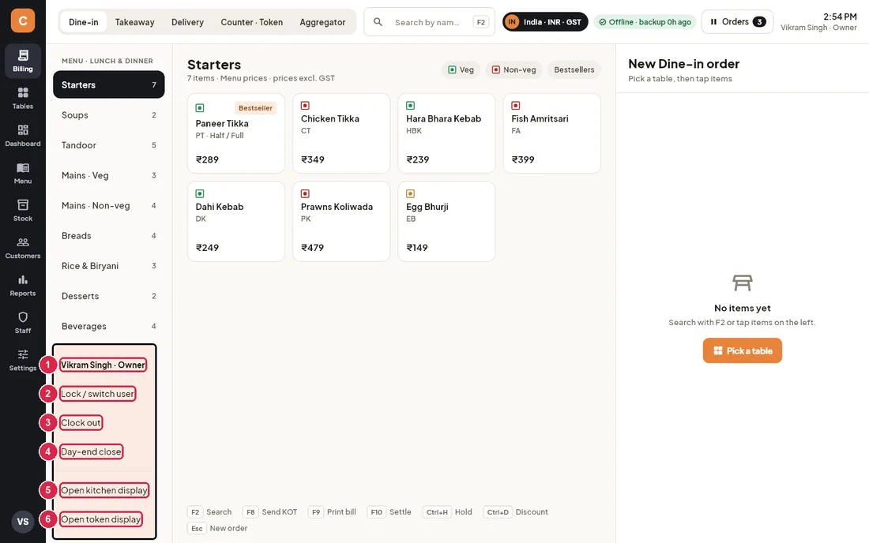Image resolution: width=869 pixels, height=543 pixels.
Task: Switch to Takeaway order type
Action: point(134,22)
